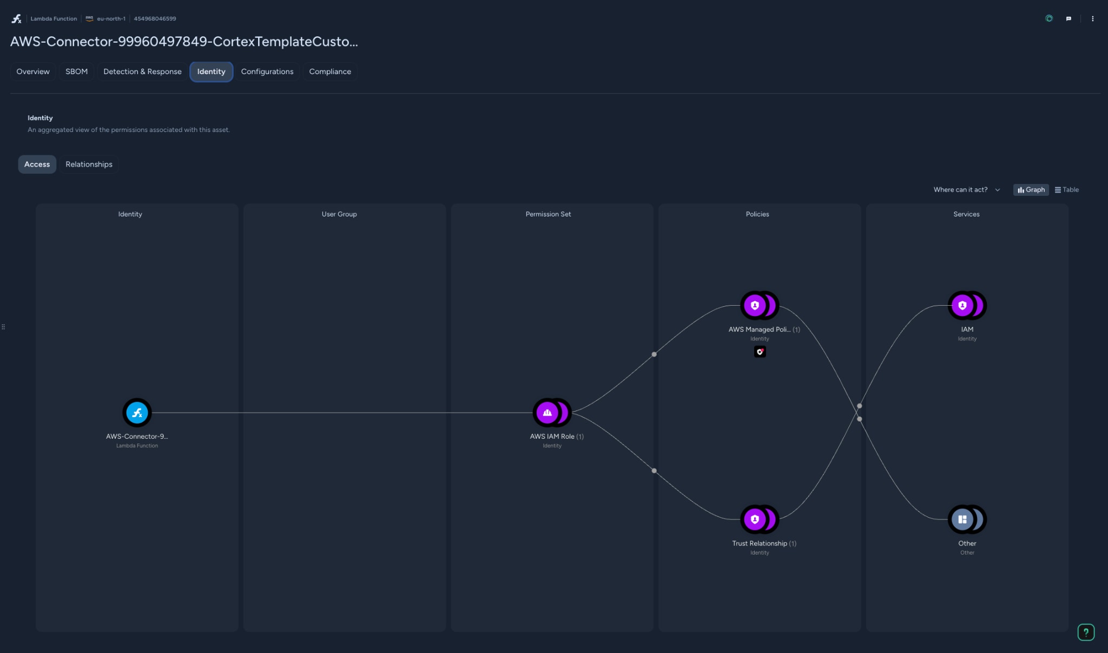The width and height of the screenshot is (1108, 653).
Task: Open the three-dot overflow menu in the top bar
Action: (1092, 18)
